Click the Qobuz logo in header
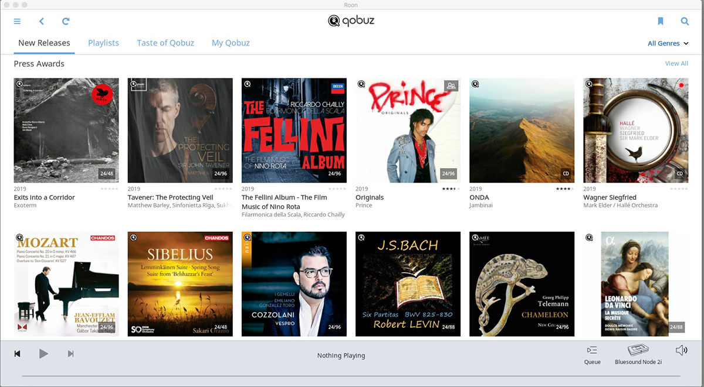This screenshot has width=704, height=387. (351, 21)
